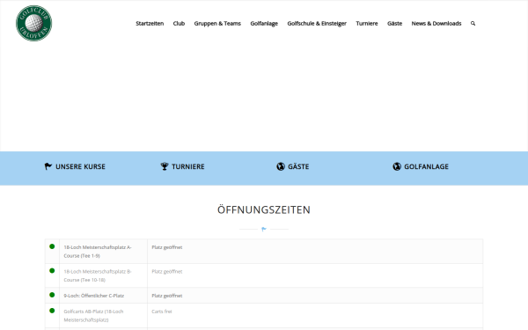Go to Golfanlage in blue bar

point(426,166)
